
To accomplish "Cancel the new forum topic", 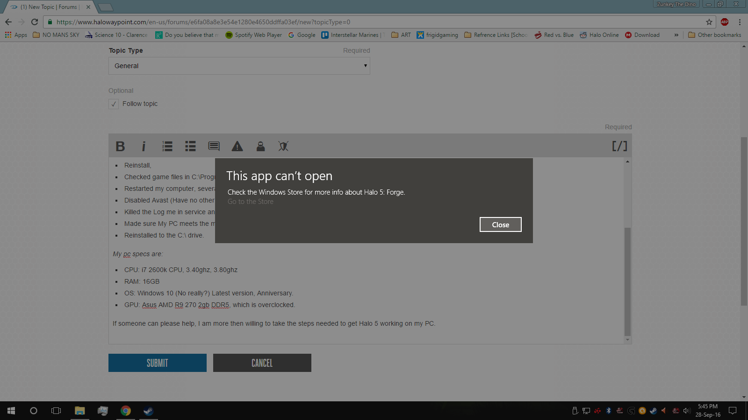I will pyautogui.click(x=262, y=363).
